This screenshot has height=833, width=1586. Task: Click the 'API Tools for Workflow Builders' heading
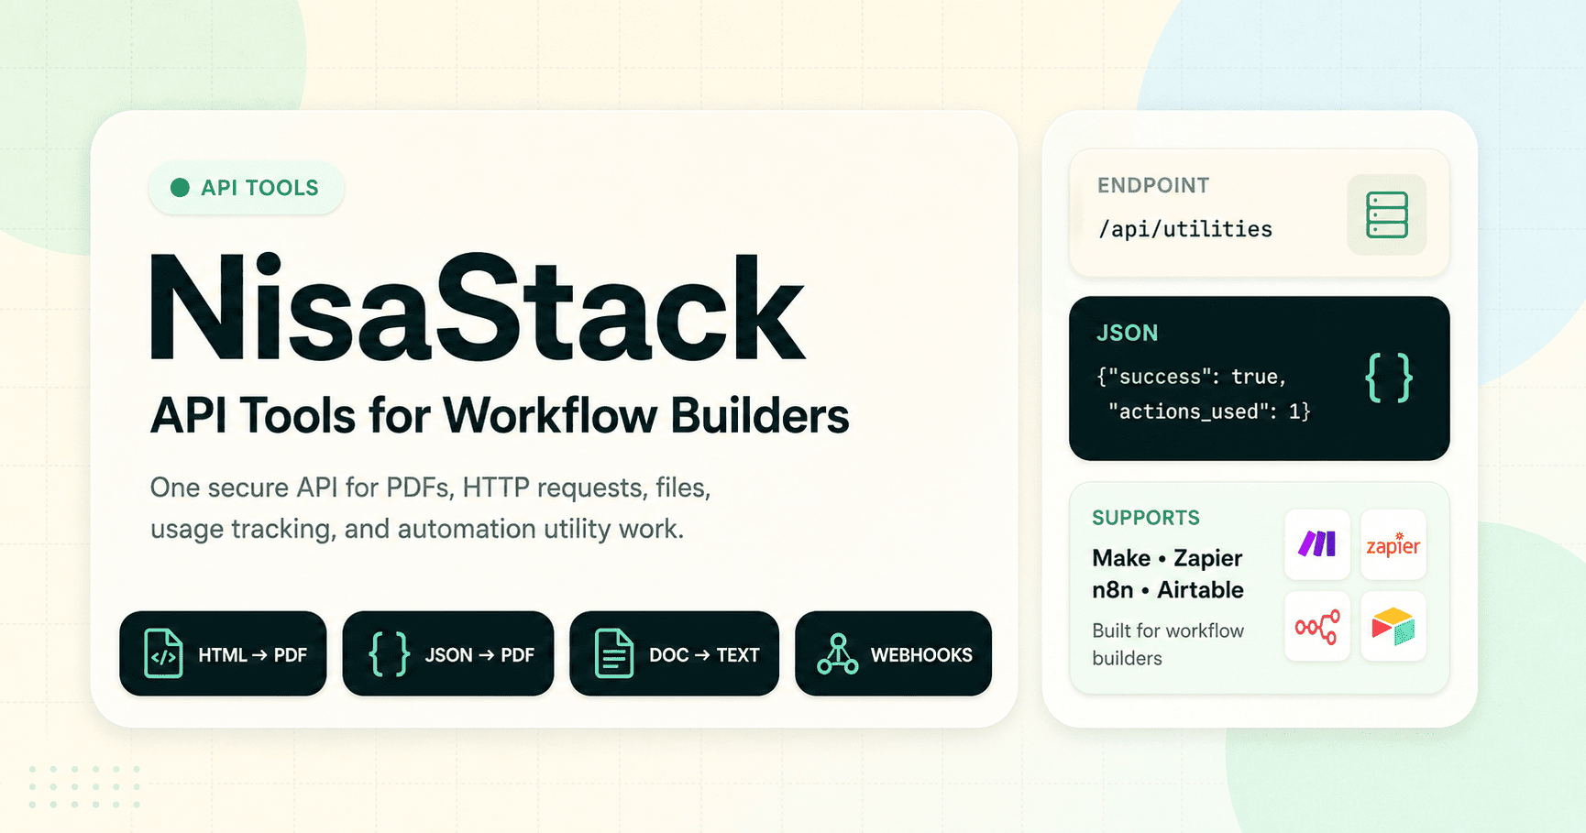[x=500, y=416]
